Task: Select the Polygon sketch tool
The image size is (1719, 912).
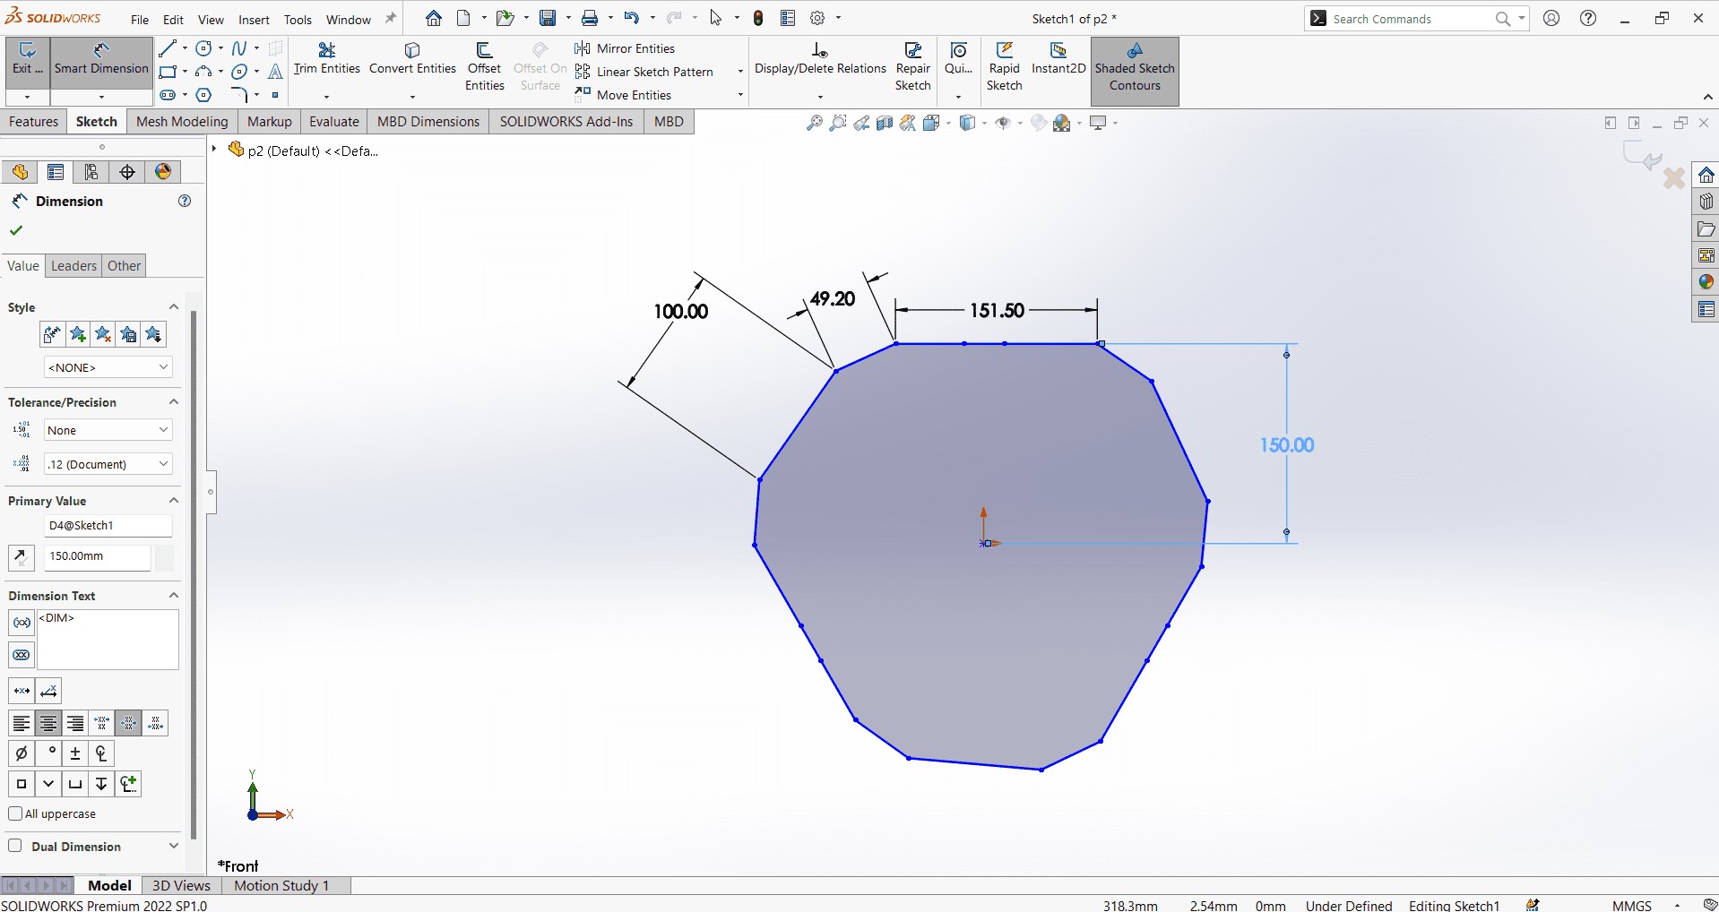Action: pos(203,95)
